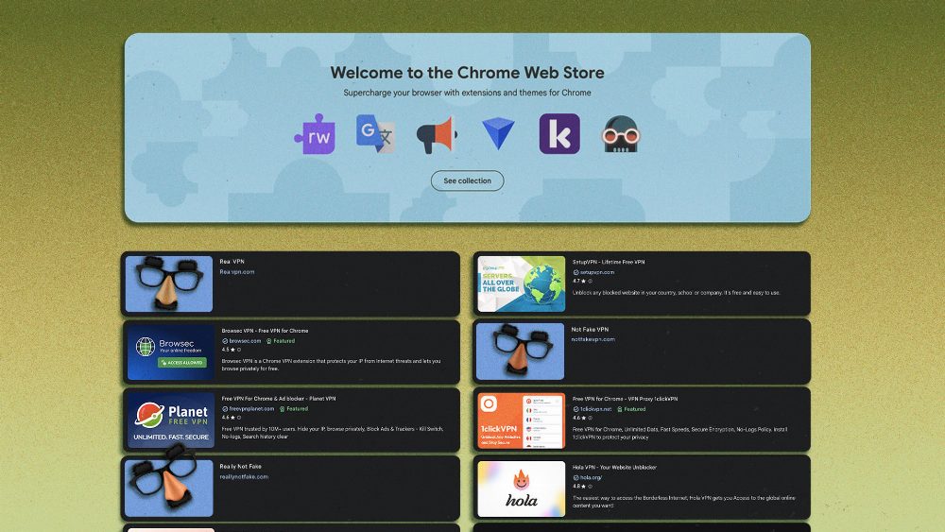The width and height of the screenshot is (945, 532).
Task: Visit the setupvpn.com publisher link
Action: click(x=597, y=272)
